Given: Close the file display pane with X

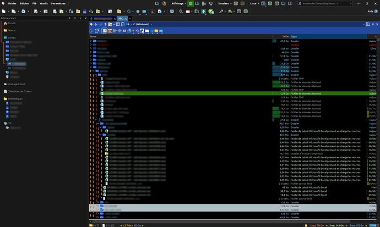Looking at the screenshot, I should [x=377, y=24].
